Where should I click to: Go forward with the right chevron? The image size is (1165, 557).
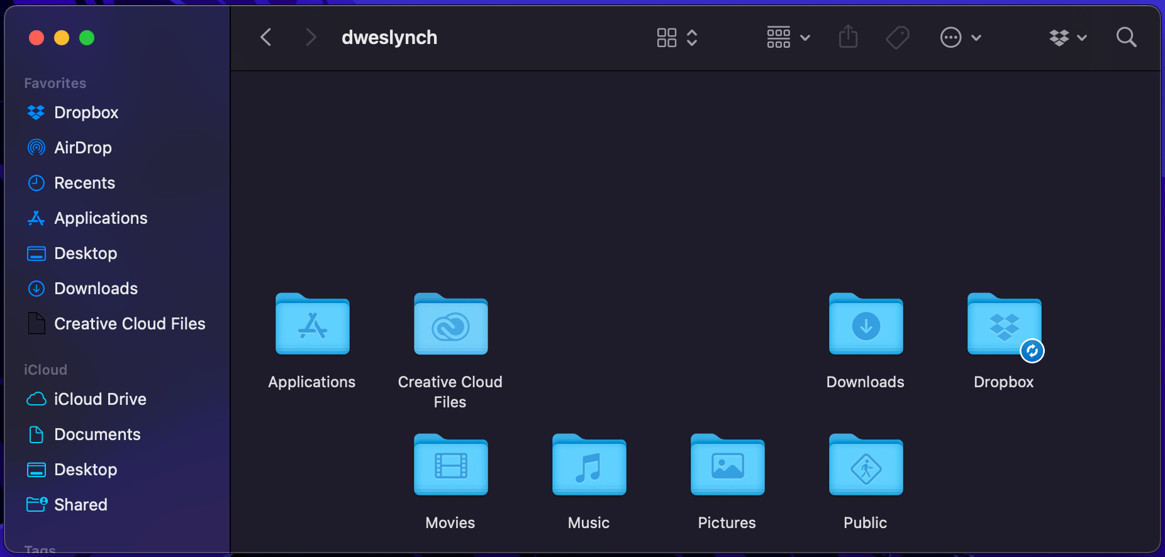click(x=310, y=37)
